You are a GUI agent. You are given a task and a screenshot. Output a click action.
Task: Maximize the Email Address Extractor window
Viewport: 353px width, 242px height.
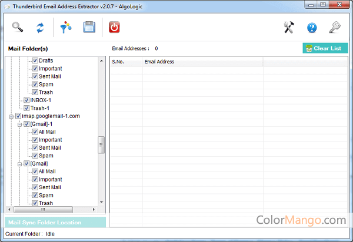coord(323,5)
